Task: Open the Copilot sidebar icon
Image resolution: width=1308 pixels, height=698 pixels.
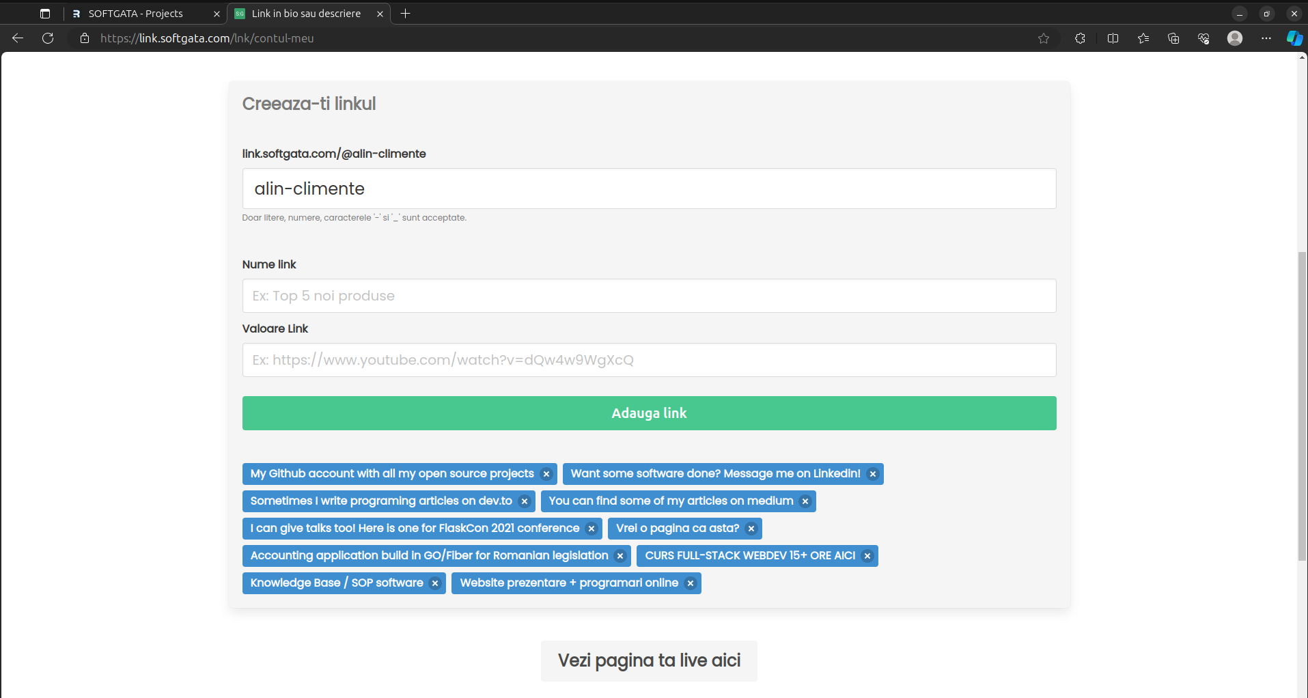Action: click(x=1294, y=38)
